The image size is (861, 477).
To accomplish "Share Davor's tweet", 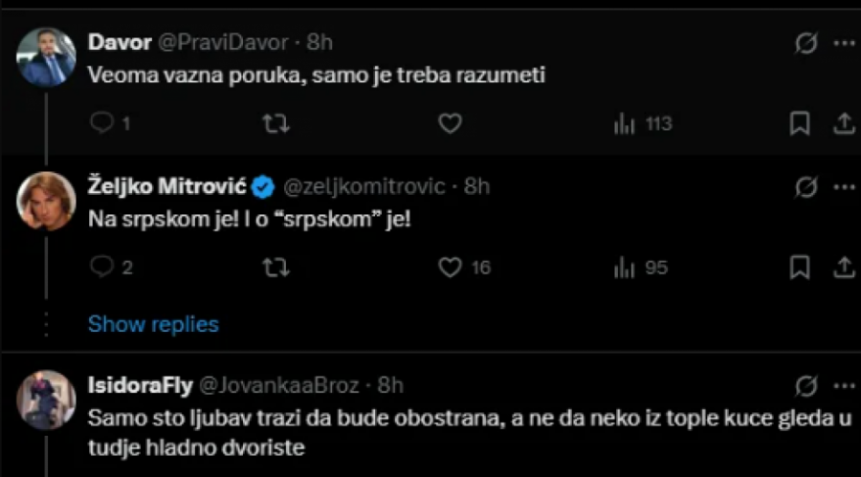I will [845, 123].
